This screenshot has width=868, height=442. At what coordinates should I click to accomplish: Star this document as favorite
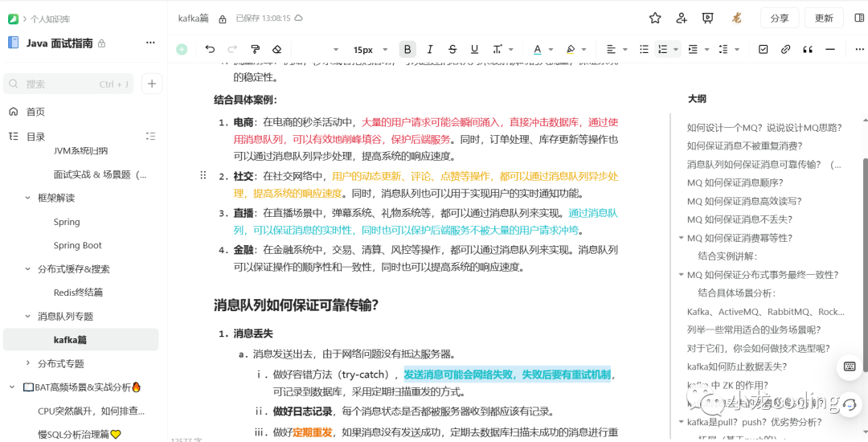[655, 18]
